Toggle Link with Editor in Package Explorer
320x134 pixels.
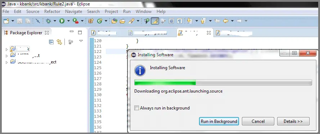[x=59, y=42]
